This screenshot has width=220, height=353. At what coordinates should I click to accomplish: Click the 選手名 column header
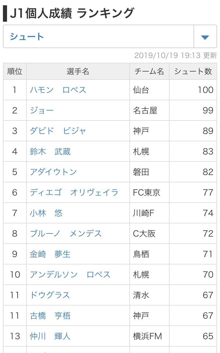pyautogui.click(x=78, y=71)
